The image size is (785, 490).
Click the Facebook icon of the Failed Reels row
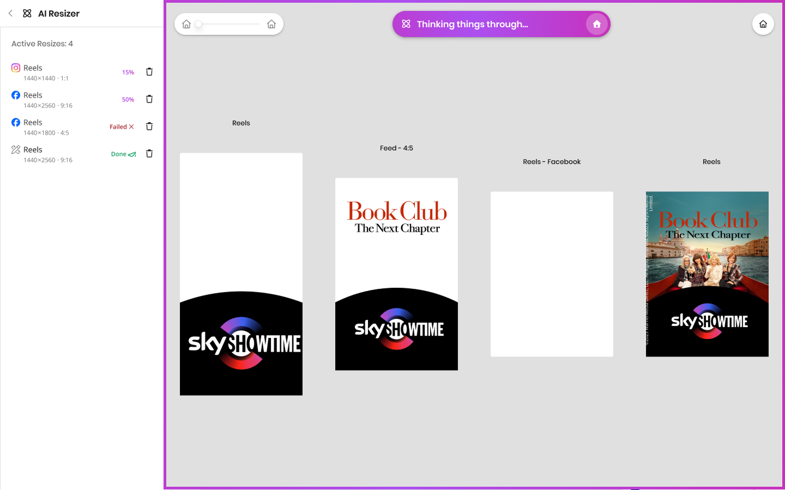[16, 123]
